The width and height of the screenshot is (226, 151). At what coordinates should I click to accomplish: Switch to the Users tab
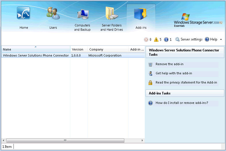tap(53, 18)
